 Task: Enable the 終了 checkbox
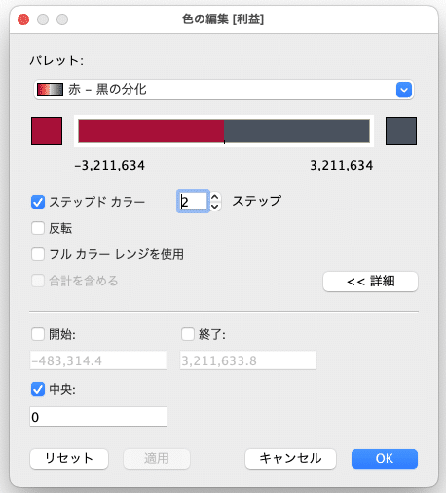[188, 334]
